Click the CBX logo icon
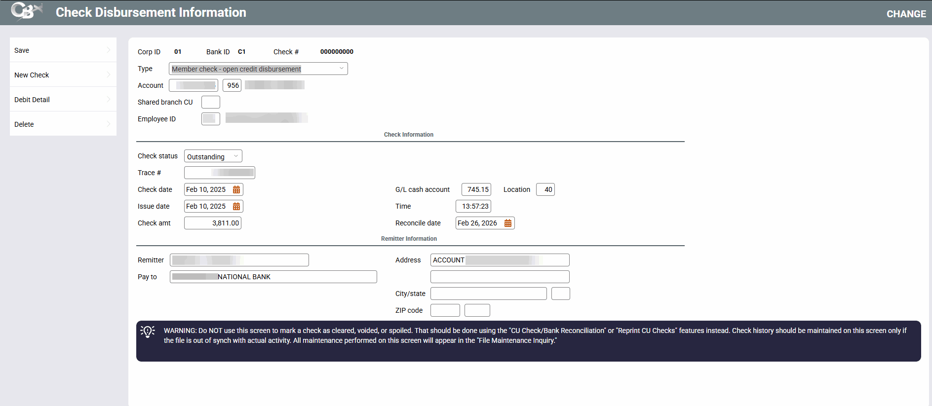932x406 pixels. tap(26, 12)
